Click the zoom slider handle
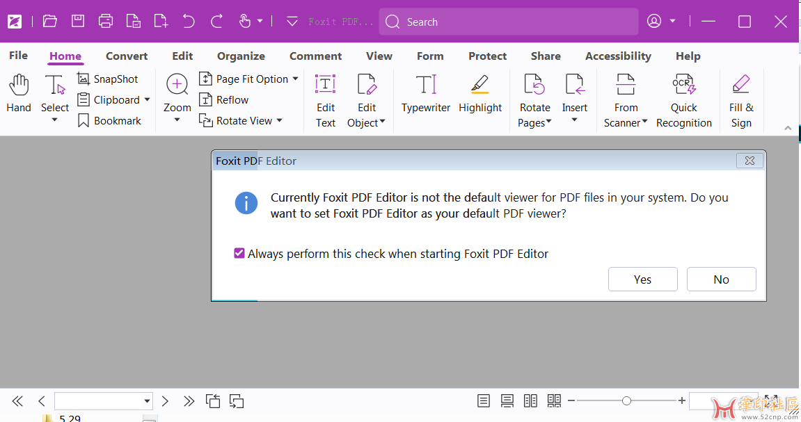The image size is (801, 422). point(626,401)
